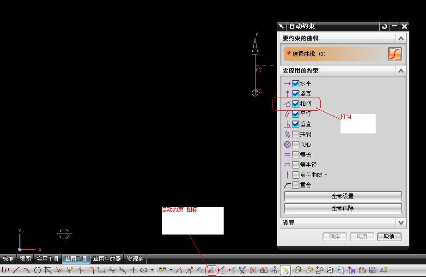426x277 pixels.
Task: Click the Select Curve icon in dialog
Action: coord(395,54)
